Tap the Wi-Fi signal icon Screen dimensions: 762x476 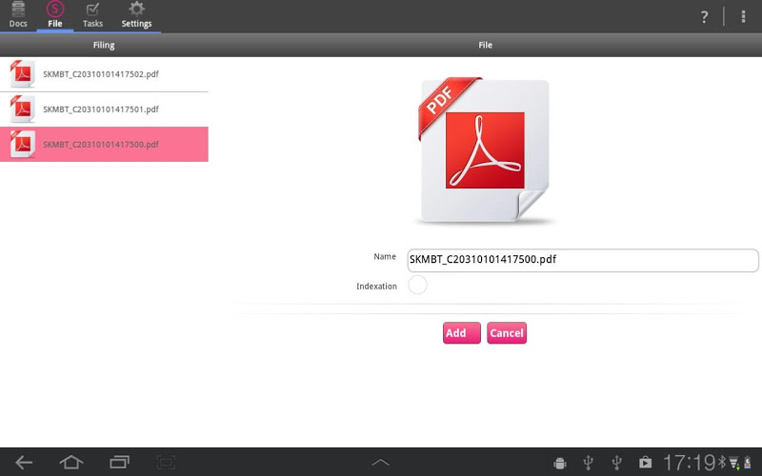pyautogui.click(x=733, y=463)
